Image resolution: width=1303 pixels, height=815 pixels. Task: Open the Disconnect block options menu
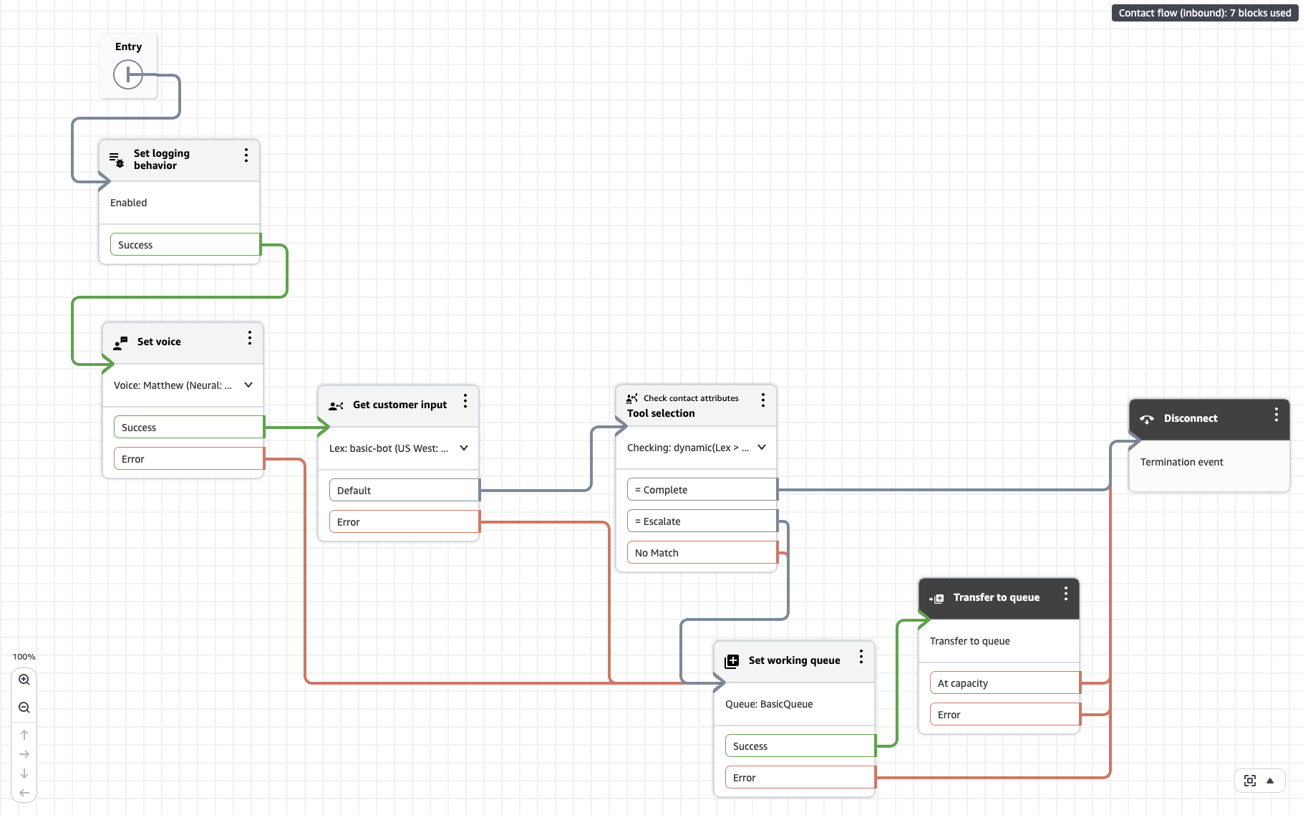(x=1275, y=414)
